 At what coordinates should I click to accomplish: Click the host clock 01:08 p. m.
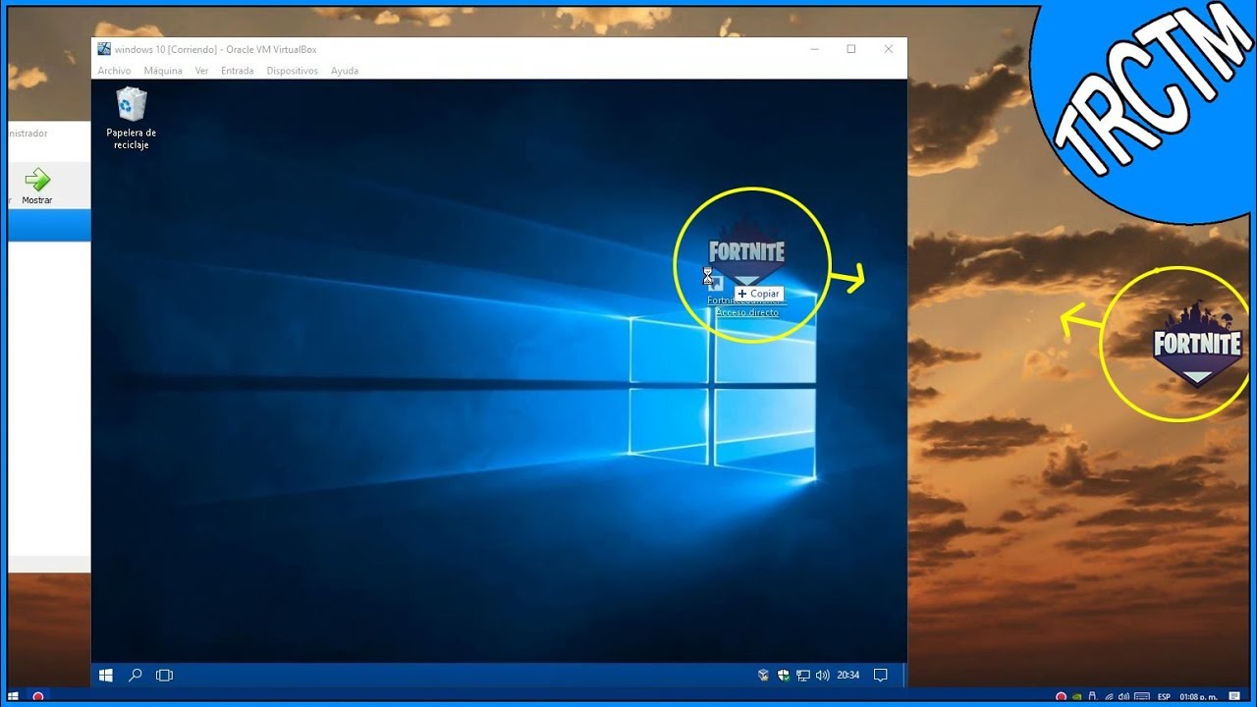pos(1198,696)
